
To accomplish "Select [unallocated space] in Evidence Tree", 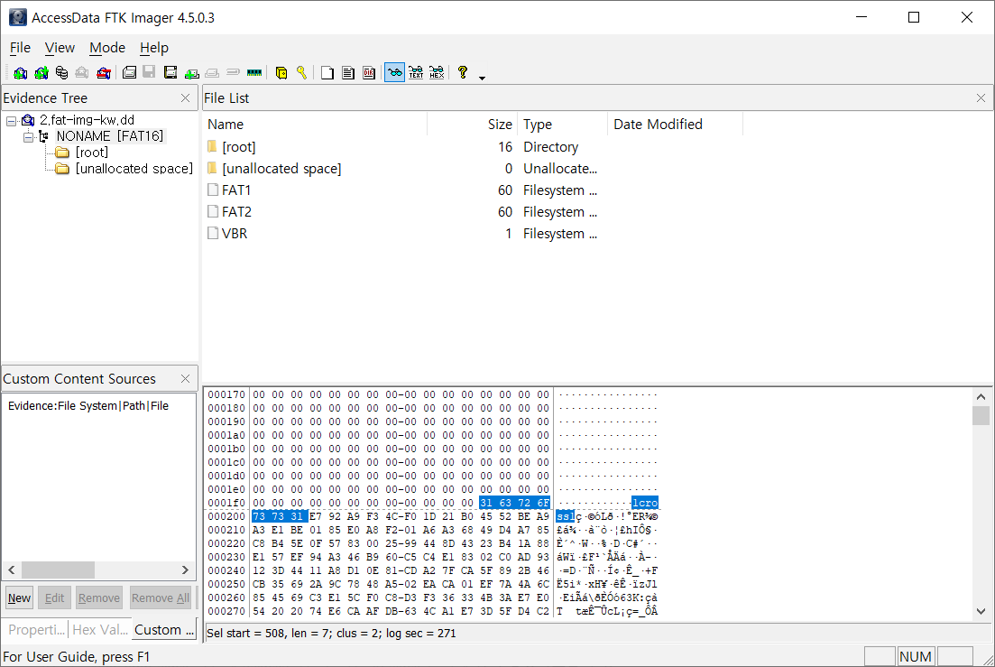I will click(x=134, y=169).
